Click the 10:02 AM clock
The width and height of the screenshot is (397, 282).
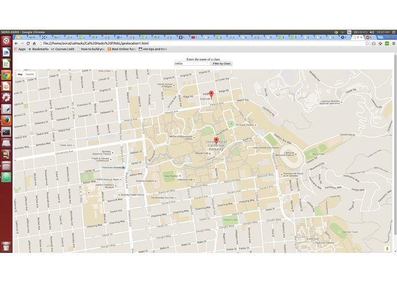(383, 32)
